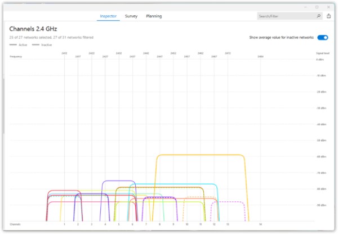
Task: Select the tall orange network curve plateau
Action: coord(201,155)
